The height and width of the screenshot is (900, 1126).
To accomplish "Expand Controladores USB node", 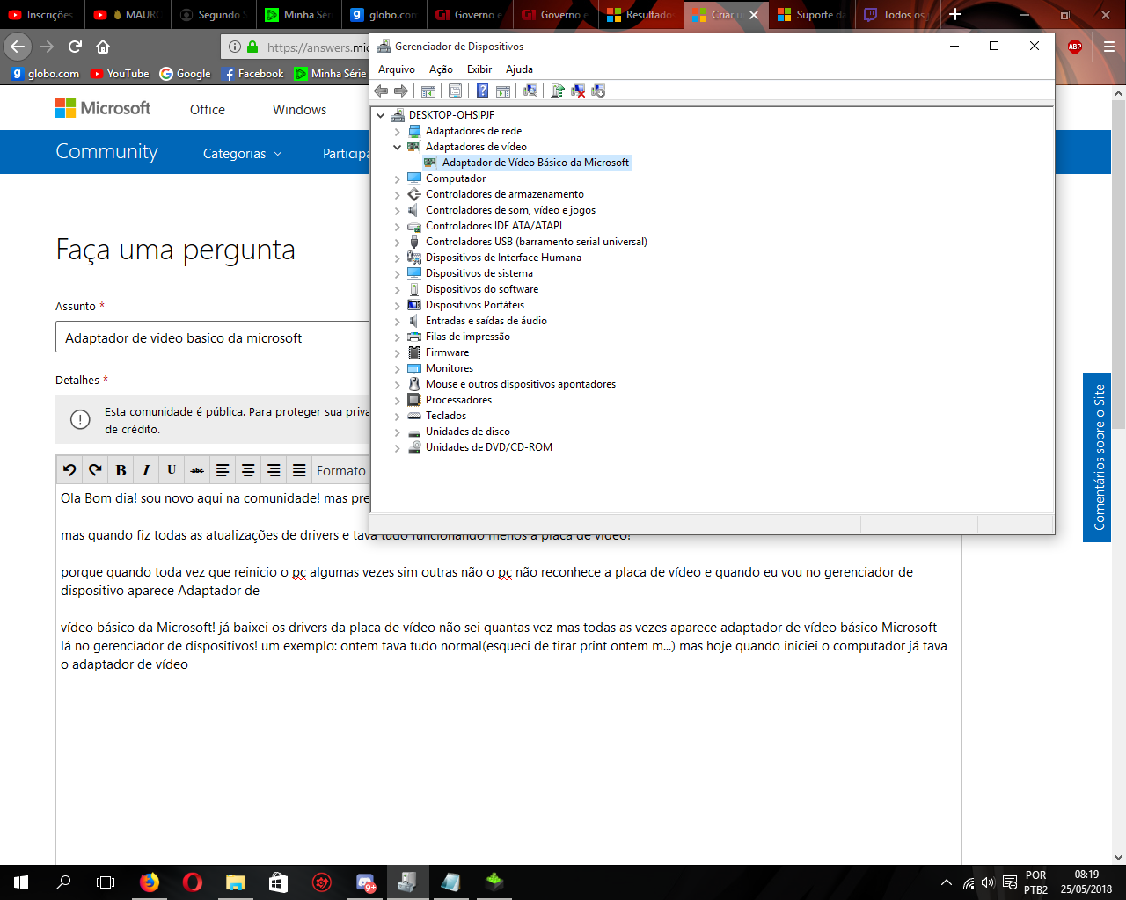I will tap(397, 242).
